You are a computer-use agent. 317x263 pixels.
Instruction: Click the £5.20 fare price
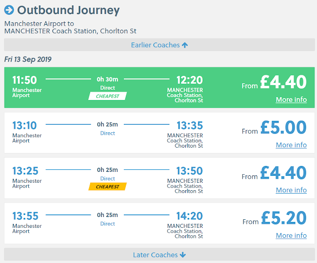[x=283, y=218]
